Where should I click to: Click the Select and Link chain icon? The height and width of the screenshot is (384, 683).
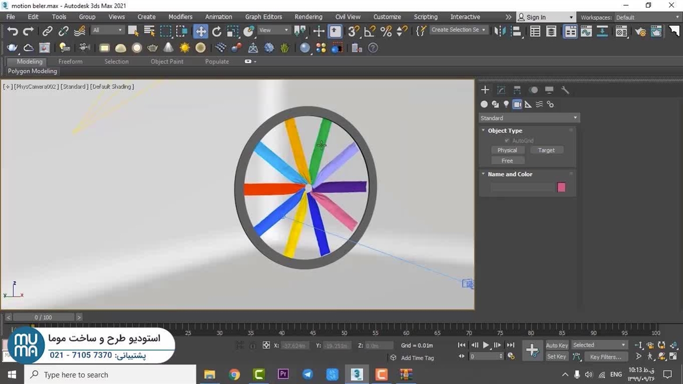coord(47,31)
